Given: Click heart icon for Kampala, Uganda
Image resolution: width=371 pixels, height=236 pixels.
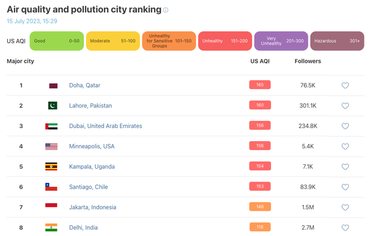Looking at the screenshot, I should tap(345, 167).
